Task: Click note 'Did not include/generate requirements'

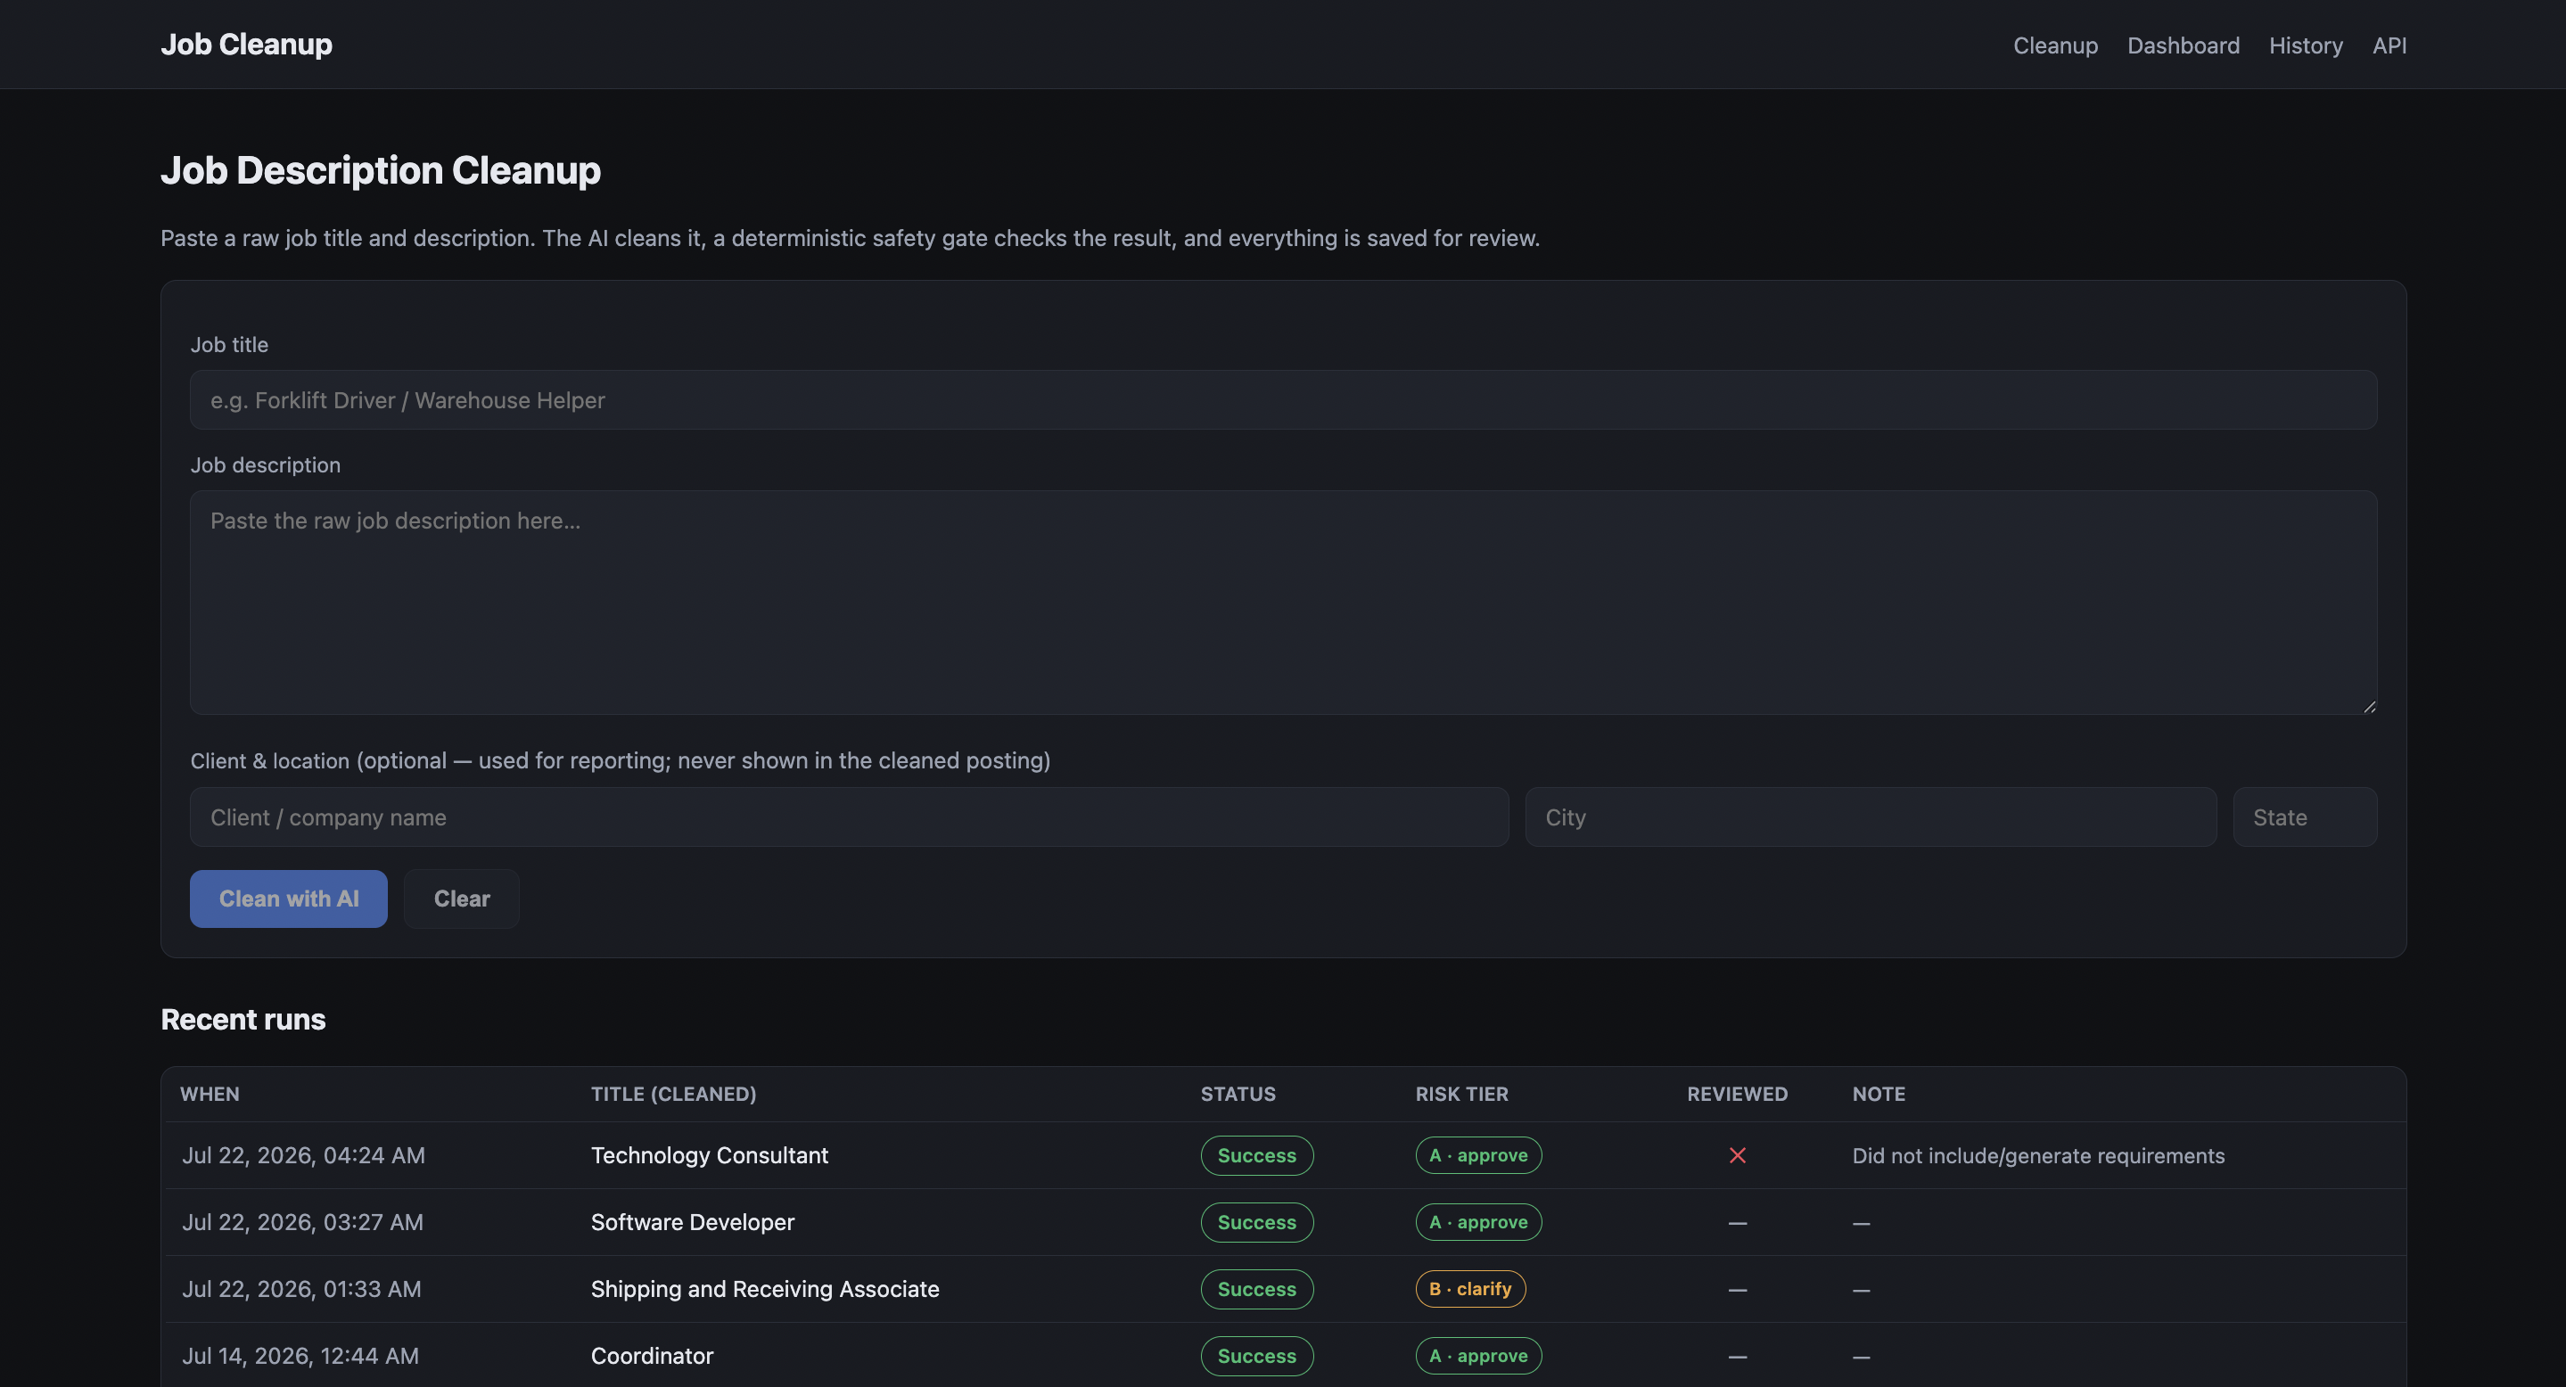Action: 2038,1156
